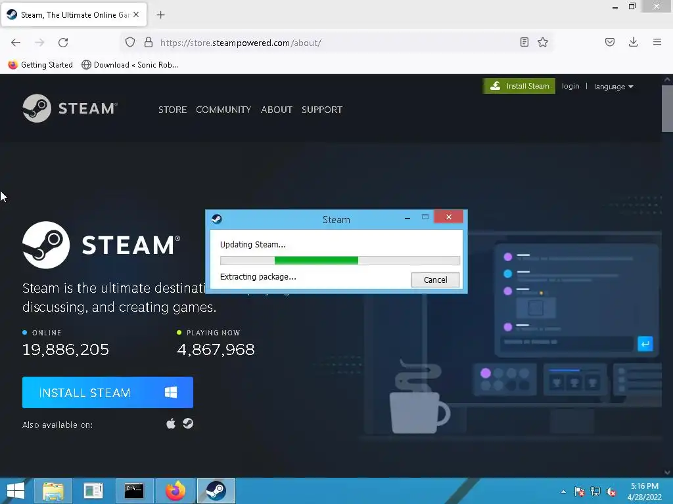Click the 4,867,968 playing now count

[216, 350]
